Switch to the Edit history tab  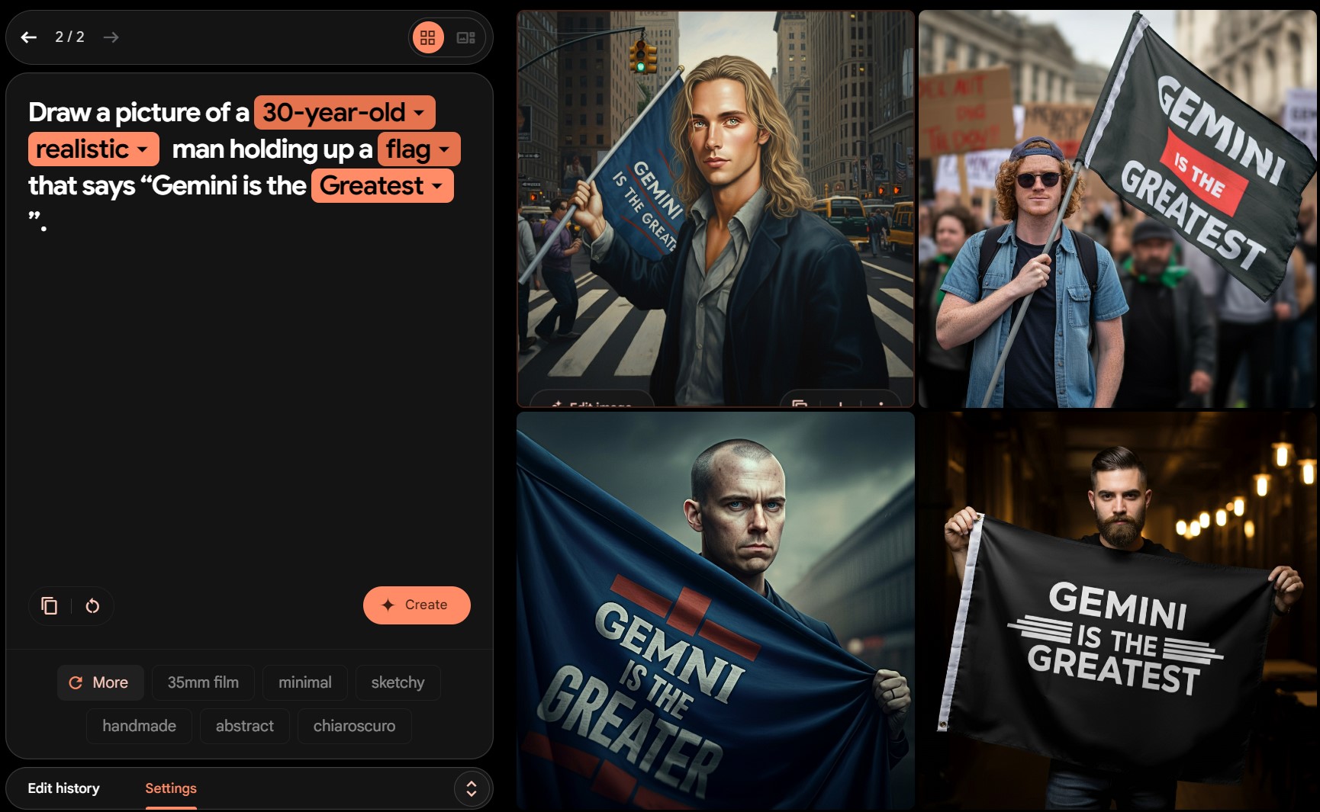64,788
